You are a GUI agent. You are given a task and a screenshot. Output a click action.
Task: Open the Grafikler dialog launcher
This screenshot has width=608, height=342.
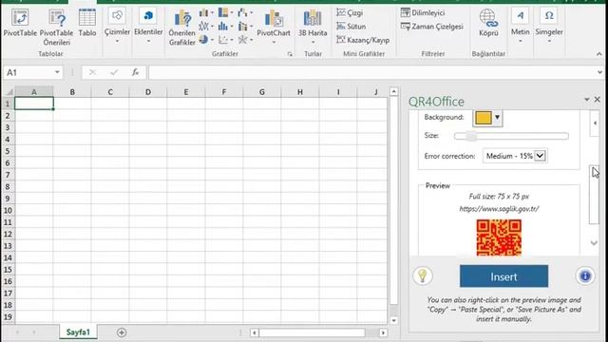[x=290, y=54]
